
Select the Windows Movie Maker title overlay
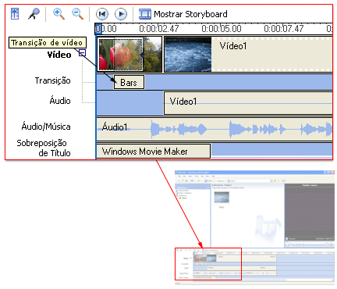coord(154,151)
